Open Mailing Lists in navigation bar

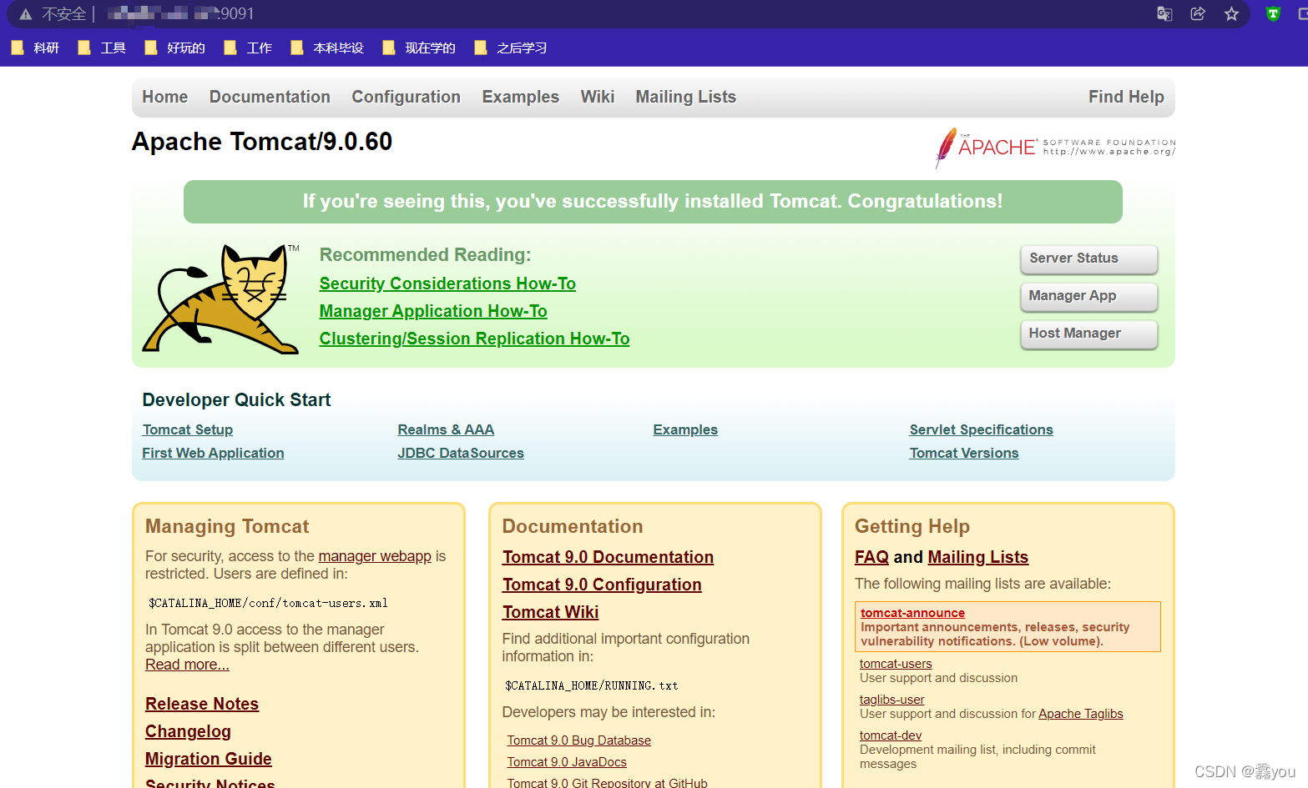(686, 97)
